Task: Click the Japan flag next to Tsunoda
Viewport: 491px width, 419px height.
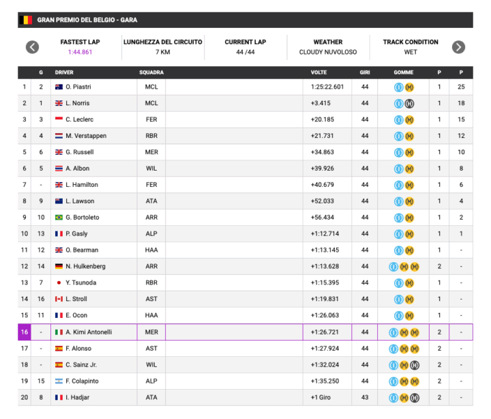Action: point(59,283)
